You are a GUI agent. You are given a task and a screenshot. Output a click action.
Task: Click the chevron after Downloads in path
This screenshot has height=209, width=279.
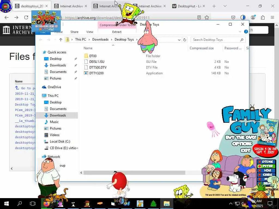tap(112, 40)
